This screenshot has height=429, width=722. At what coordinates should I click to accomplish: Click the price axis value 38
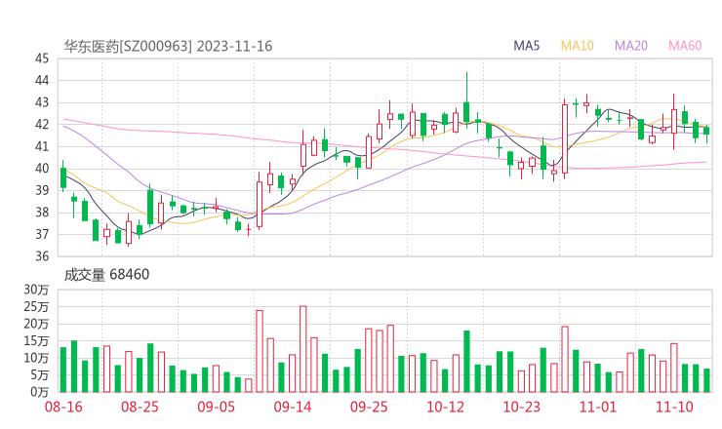(42, 213)
